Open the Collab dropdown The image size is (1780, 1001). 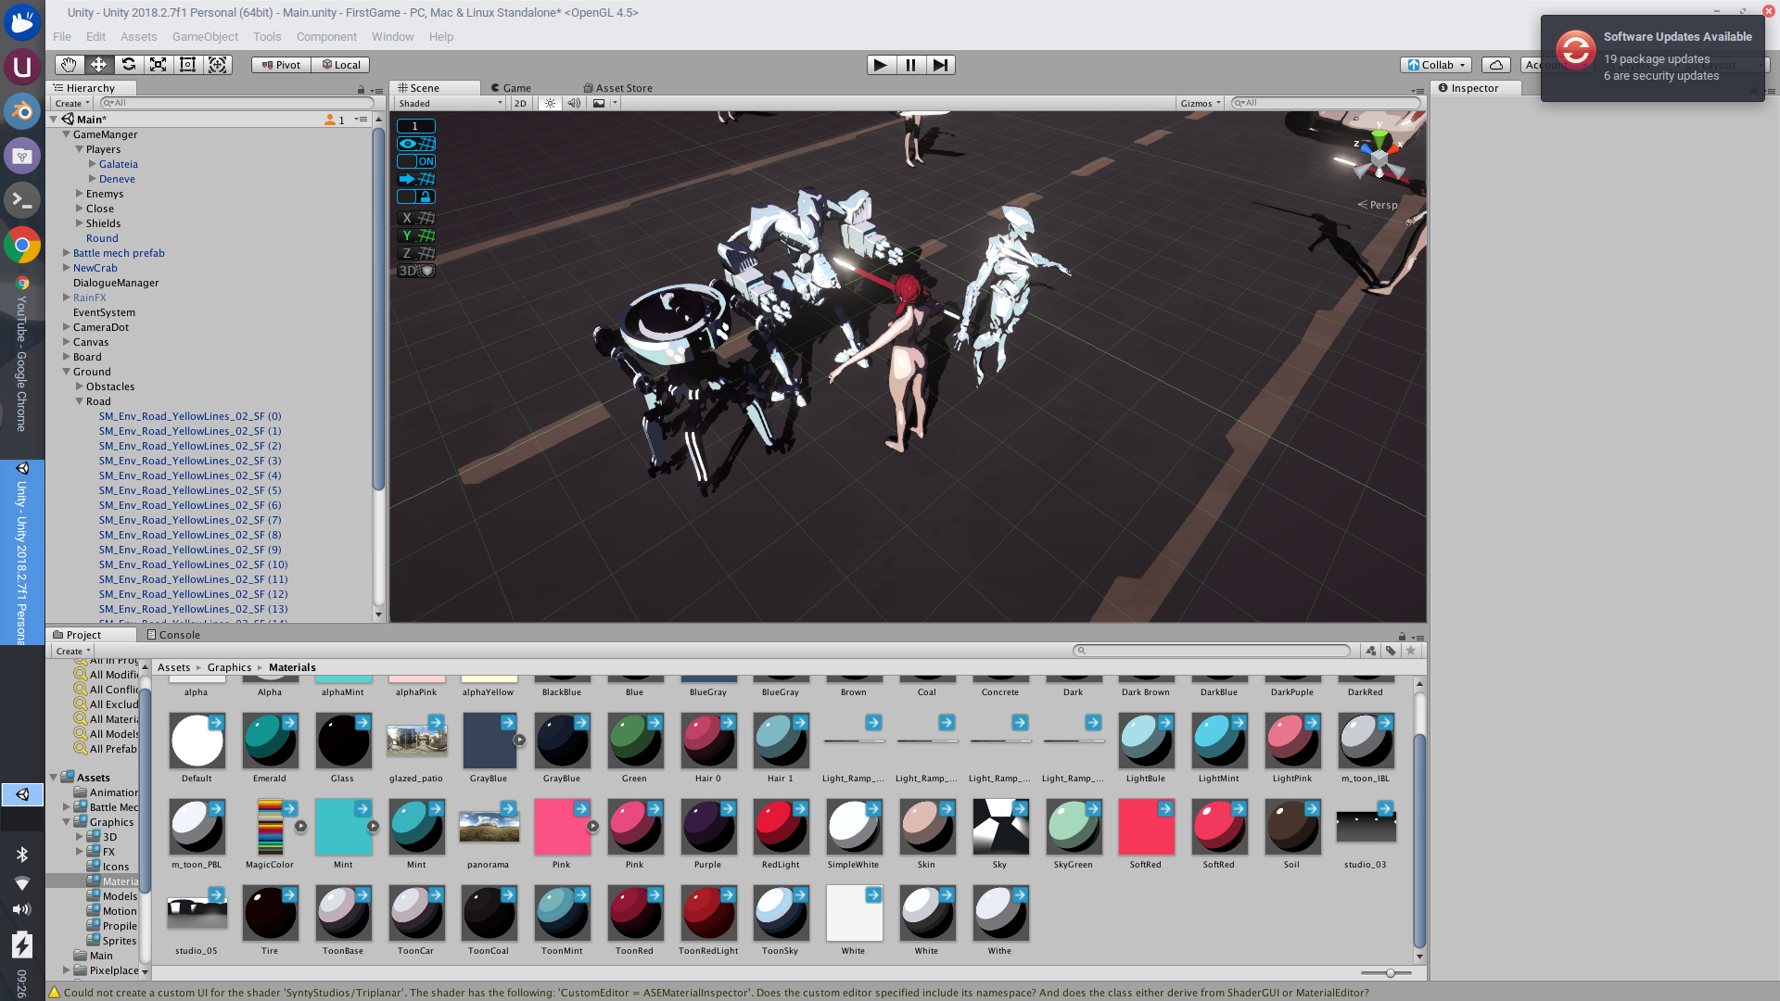[1436, 65]
